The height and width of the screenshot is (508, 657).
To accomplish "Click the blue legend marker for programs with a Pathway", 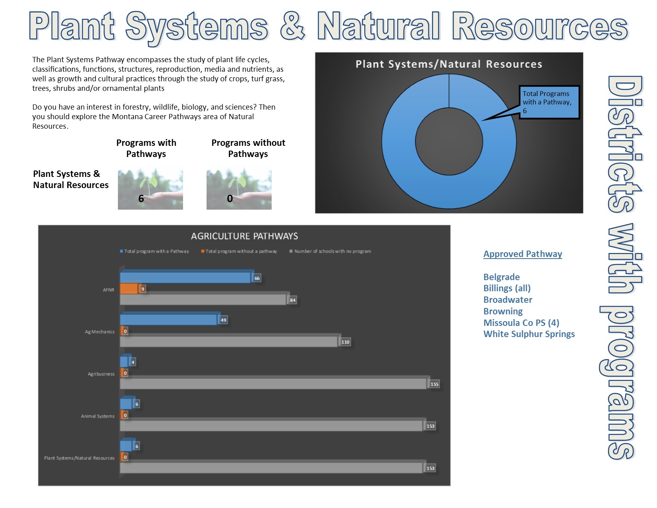I will coord(121,251).
